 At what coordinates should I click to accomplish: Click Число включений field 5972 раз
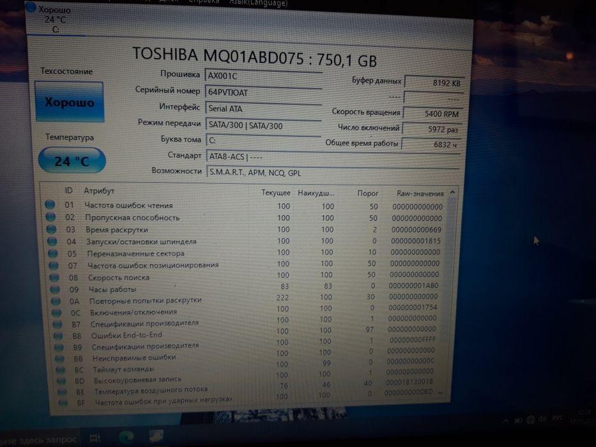432,129
